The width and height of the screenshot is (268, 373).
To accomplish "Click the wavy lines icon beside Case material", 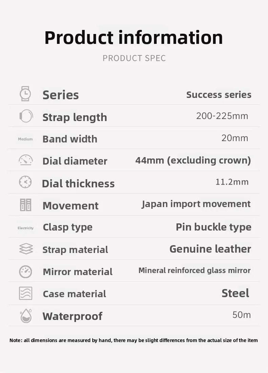I will (x=26, y=293).
